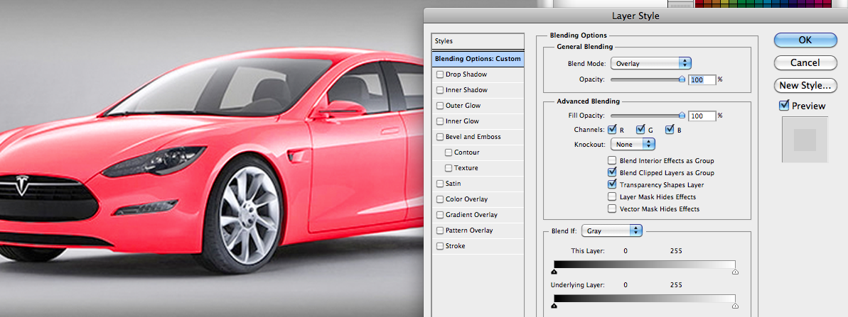The width and height of the screenshot is (848, 317).
Task: Enable the Contour checkbox
Action: click(449, 152)
